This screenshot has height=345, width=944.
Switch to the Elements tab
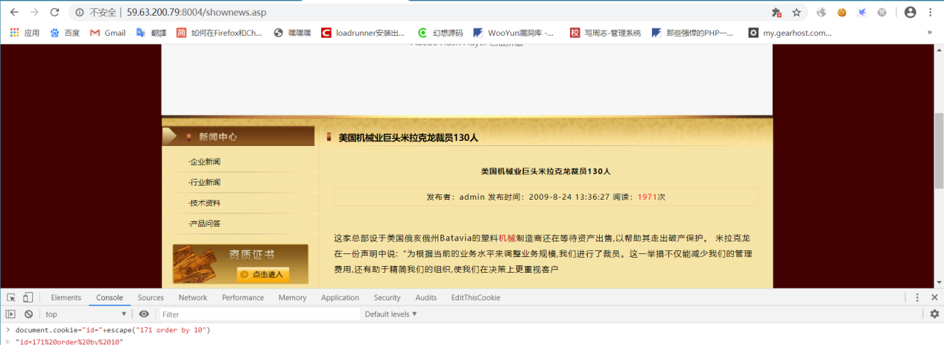pos(66,297)
